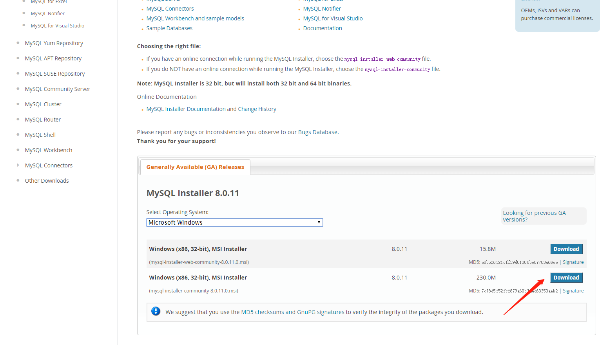Open MySQL APT Repository in sidebar
This screenshot has height=345, width=609.
[x=53, y=58]
